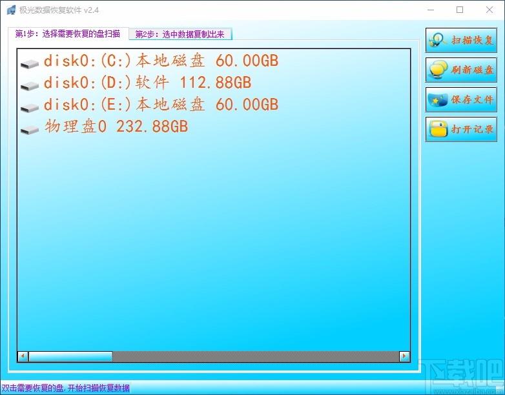
Task: Click the horizontal scrollbar thumb
Action: point(70,356)
